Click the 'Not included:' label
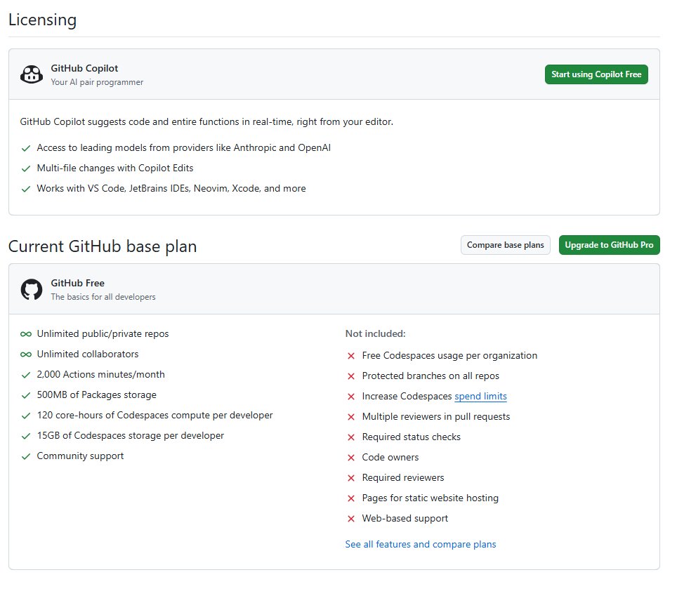Image resolution: width=677 pixels, height=610 pixels. coord(375,333)
